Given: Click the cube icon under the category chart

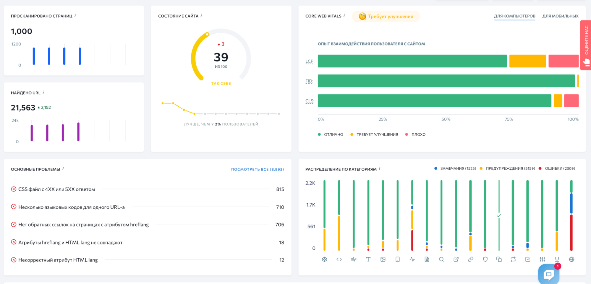Looking at the screenshot, I should coord(324,259).
